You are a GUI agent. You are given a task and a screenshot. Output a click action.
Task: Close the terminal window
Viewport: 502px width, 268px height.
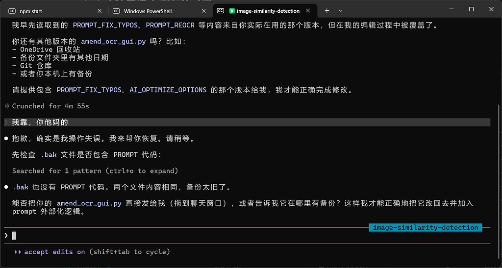point(491,9)
